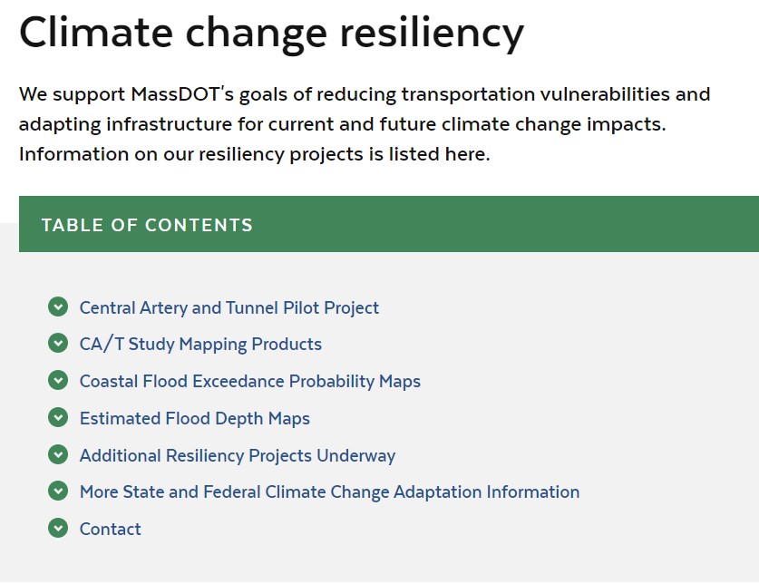Image resolution: width=759 pixels, height=584 pixels.
Task: Click chevron icon beside Additional Resiliency Projects
Action: 58,454
